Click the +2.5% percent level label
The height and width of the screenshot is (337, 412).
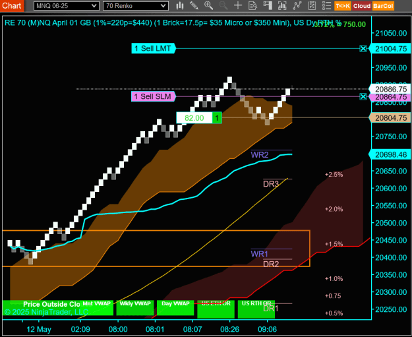[x=334, y=175]
